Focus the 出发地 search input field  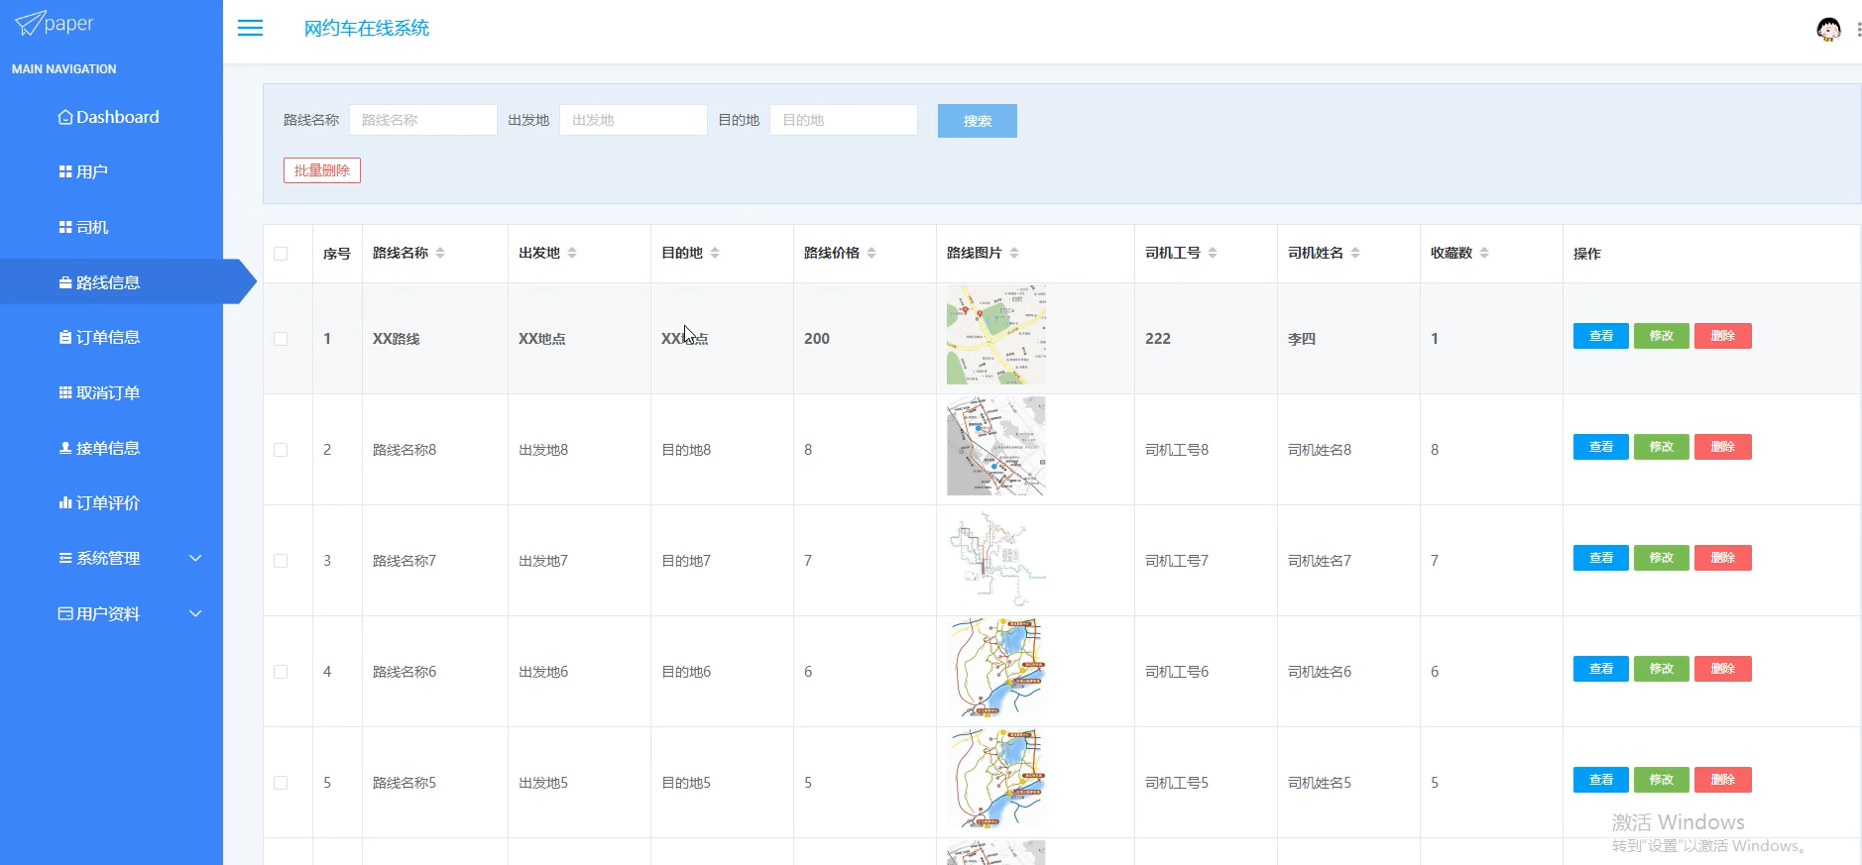(634, 120)
